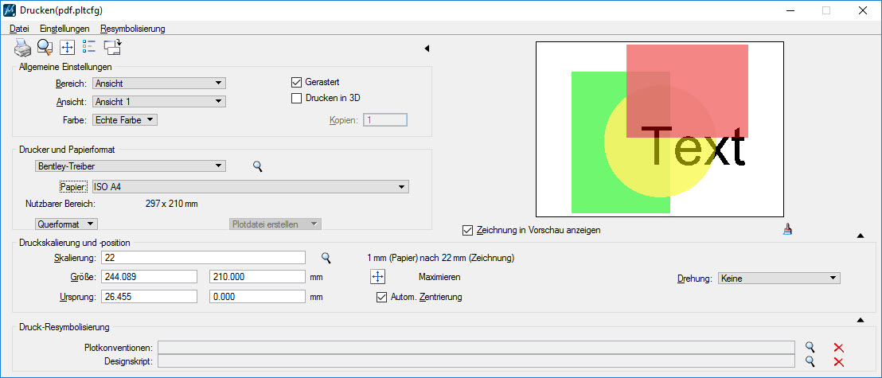Screen dimensions: 882x378
Task: Click the update from view toolbar icon
Action: (113, 49)
